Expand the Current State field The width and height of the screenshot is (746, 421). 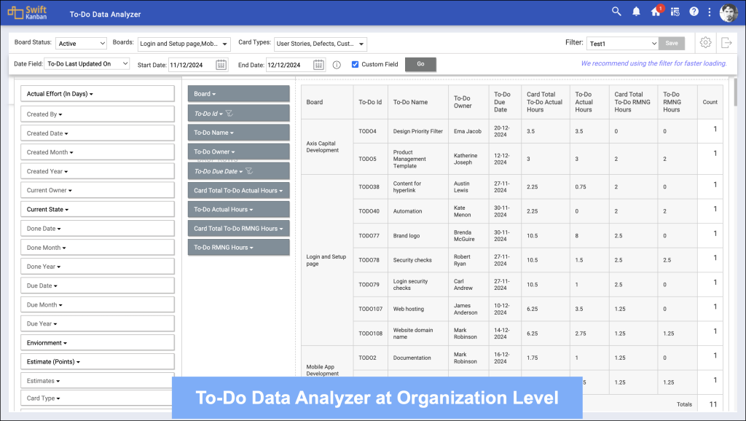pyautogui.click(x=98, y=209)
